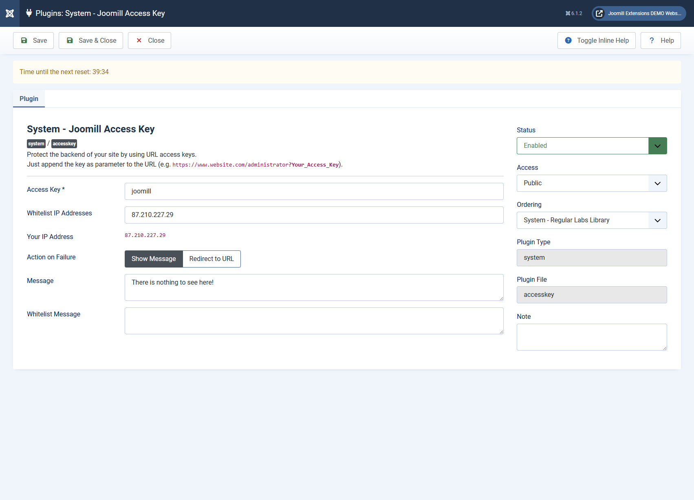The image size is (694, 500).
Task: Click the Whitelist IP Addresses field
Action: [314, 215]
